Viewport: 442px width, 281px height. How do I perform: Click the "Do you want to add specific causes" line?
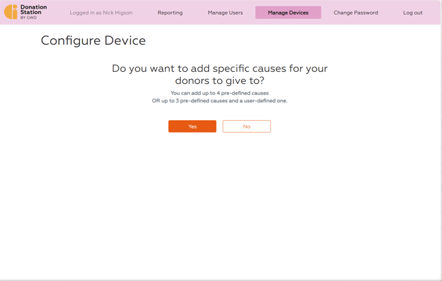click(x=220, y=69)
